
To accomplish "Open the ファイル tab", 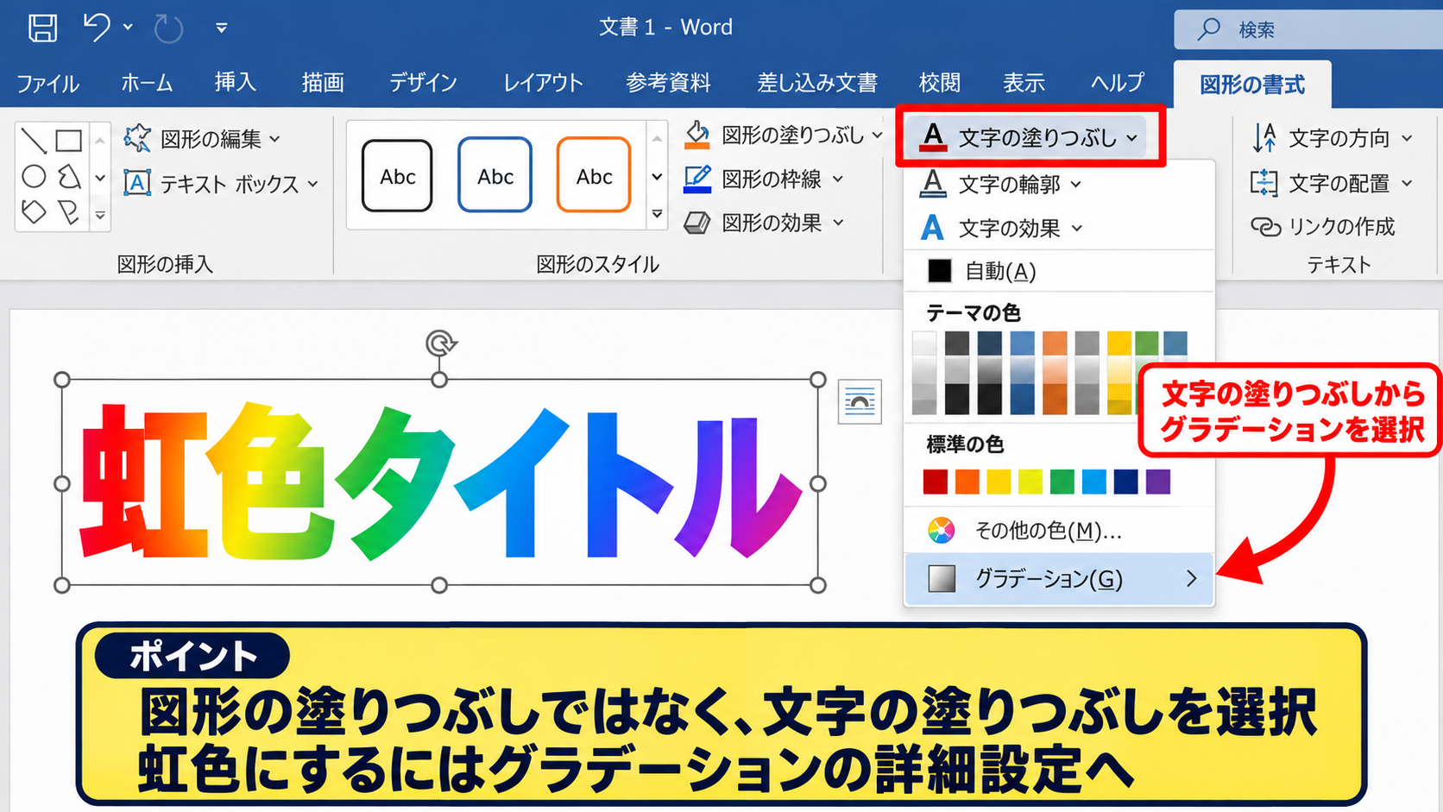I will tap(47, 83).
